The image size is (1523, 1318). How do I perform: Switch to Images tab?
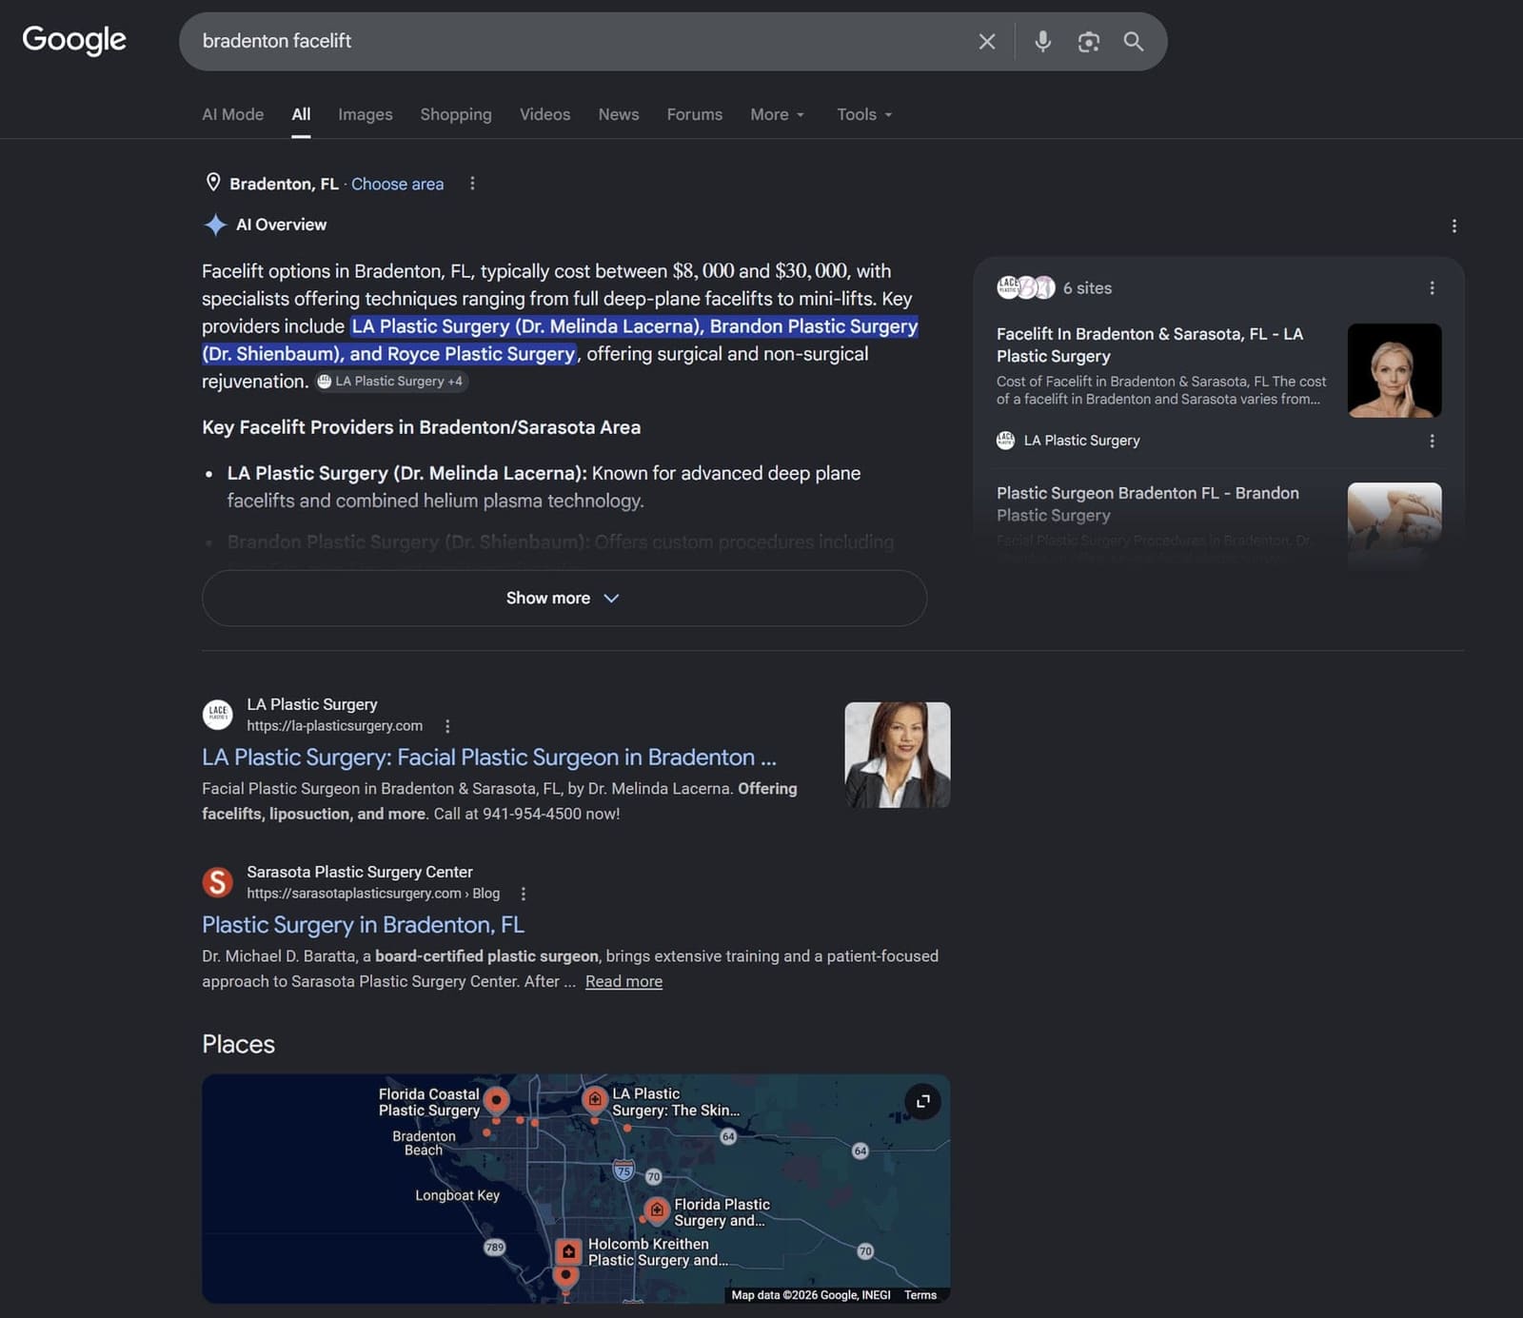coord(366,114)
